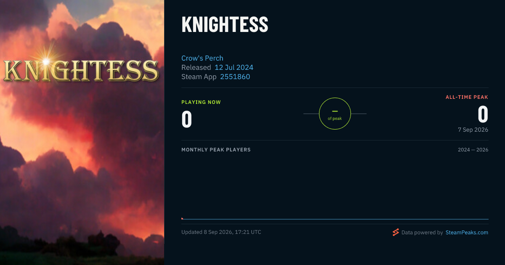505x265 pixels.
Task: Open the SteamPeaks.com link
Action: [467, 232]
